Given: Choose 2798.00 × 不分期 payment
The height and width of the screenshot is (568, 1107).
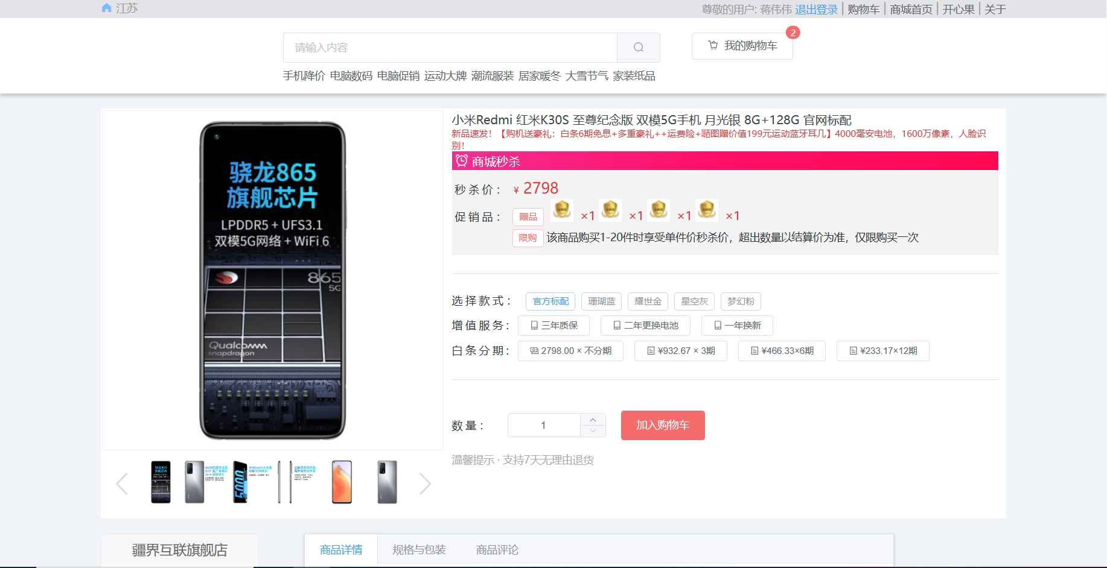Looking at the screenshot, I should pos(571,351).
